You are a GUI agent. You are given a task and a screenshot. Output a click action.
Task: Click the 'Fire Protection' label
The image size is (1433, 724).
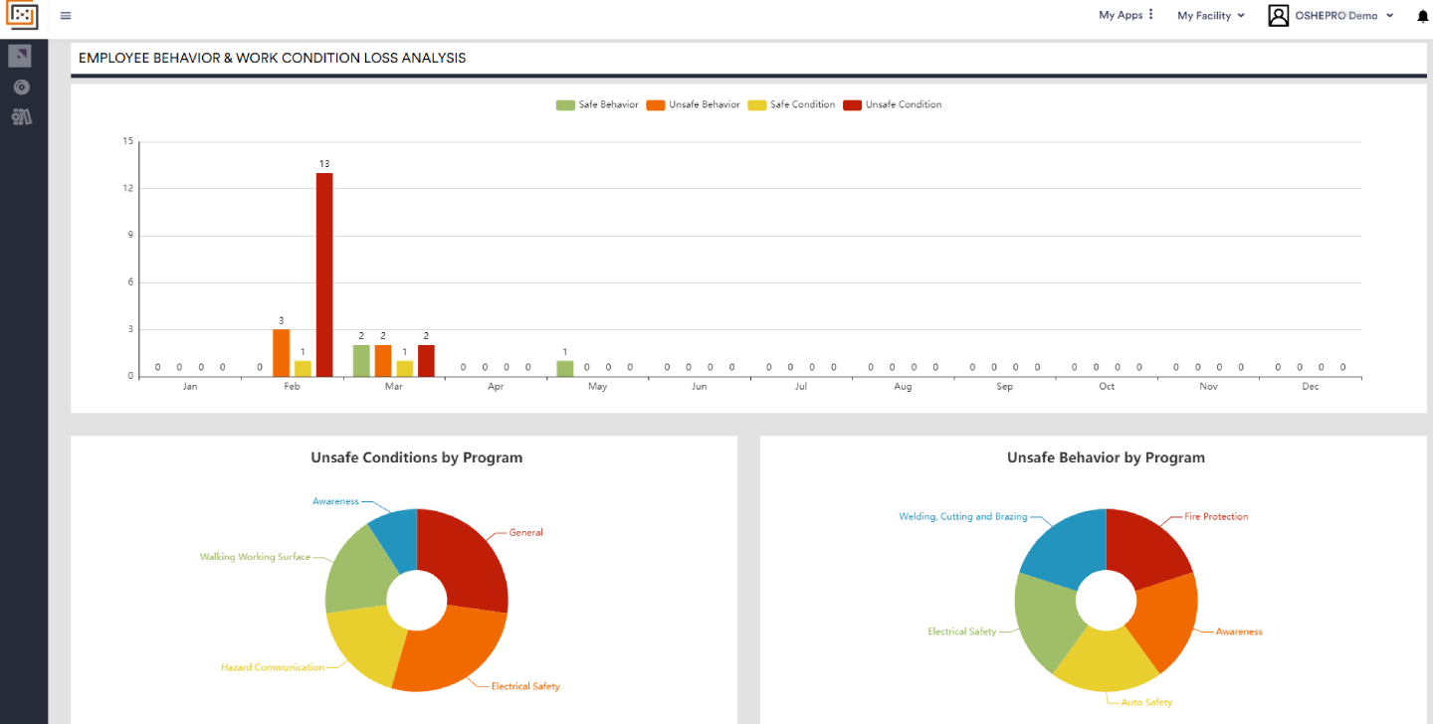(x=1216, y=517)
